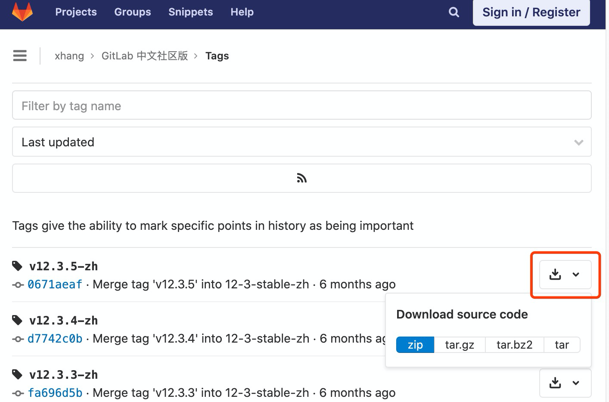Click the Sign in / Register button
The height and width of the screenshot is (402, 609).
(x=531, y=12)
